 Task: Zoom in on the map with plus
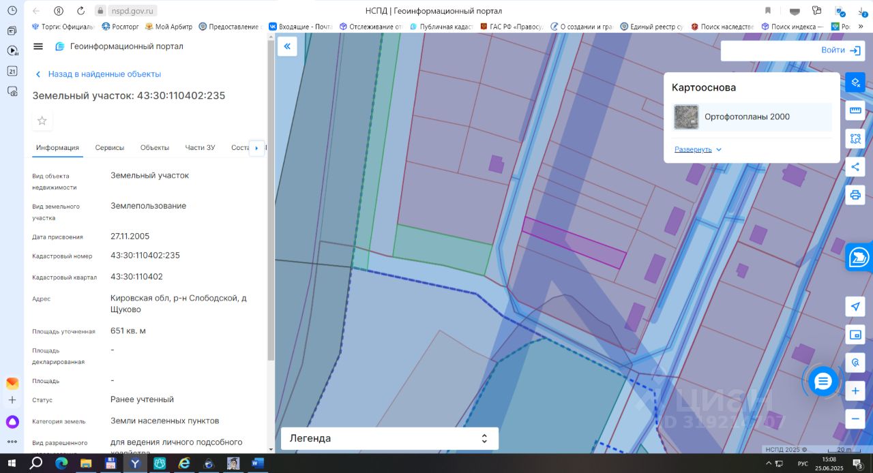(855, 391)
